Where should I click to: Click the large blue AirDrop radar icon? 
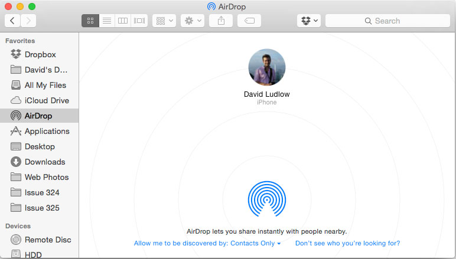(x=266, y=199)
